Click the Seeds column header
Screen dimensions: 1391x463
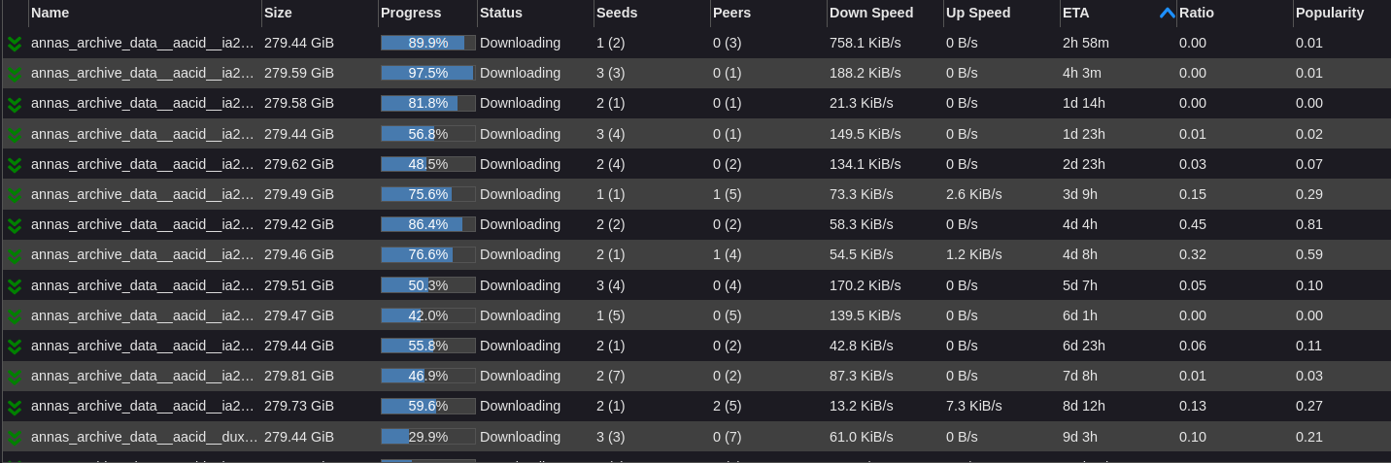click(x=617, y=13)
